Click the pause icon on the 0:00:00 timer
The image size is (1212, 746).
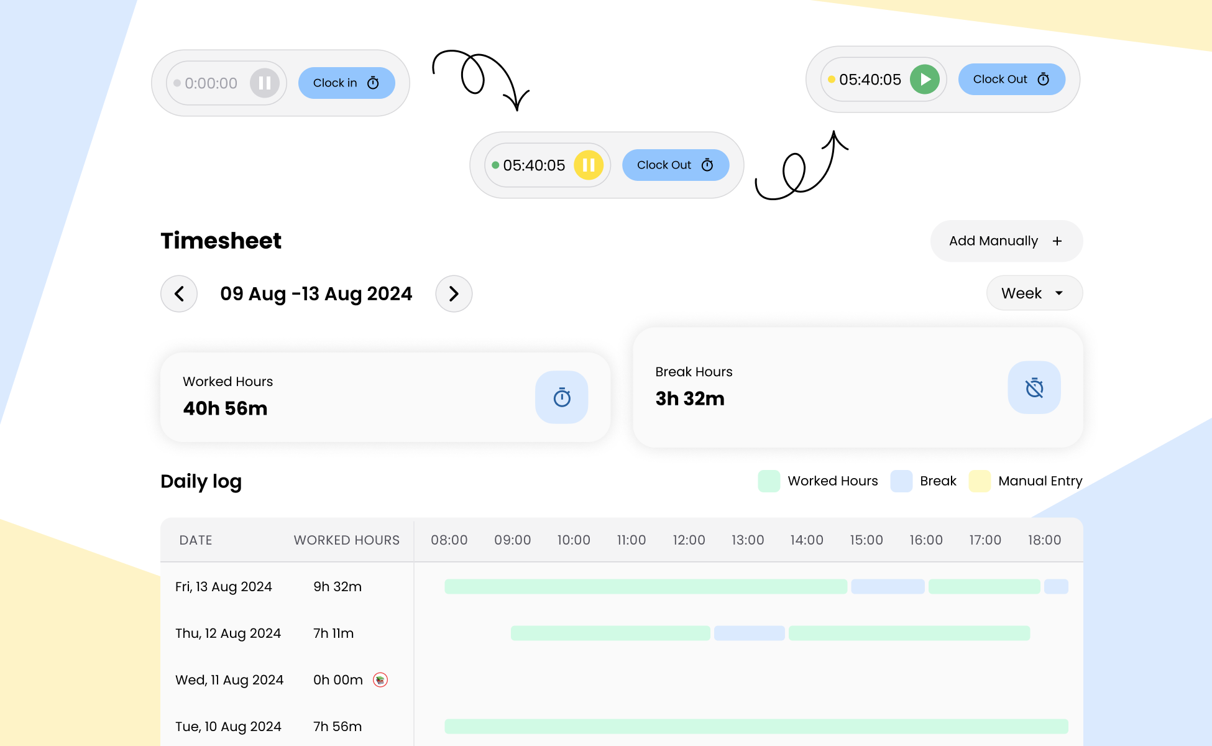pyautogui.click(x=264, y=83)
